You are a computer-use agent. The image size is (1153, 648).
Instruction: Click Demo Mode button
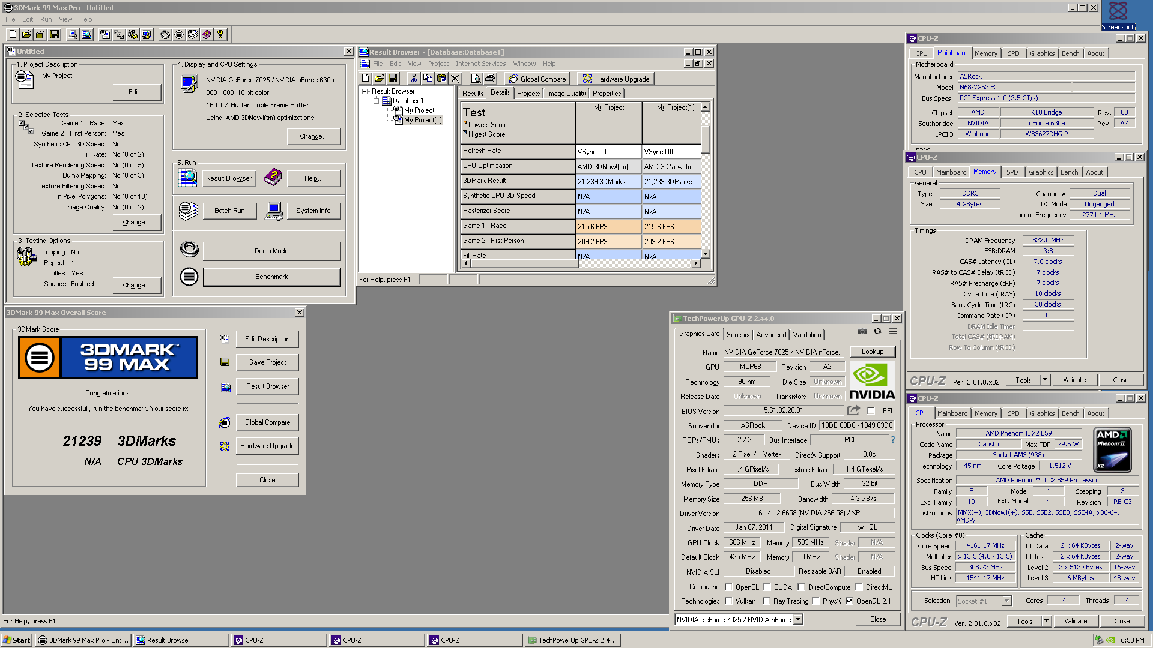coord(271,251)
